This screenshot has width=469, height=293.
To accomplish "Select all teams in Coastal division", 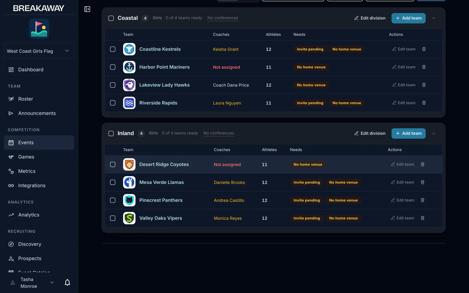I will pos(111,18).
